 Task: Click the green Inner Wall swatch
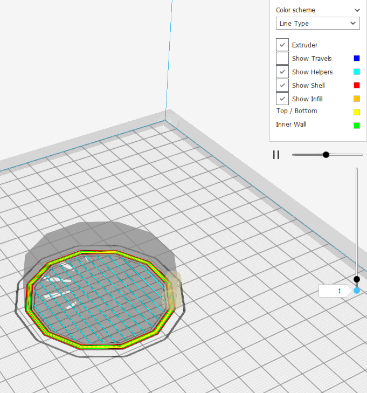click(357, 126)
